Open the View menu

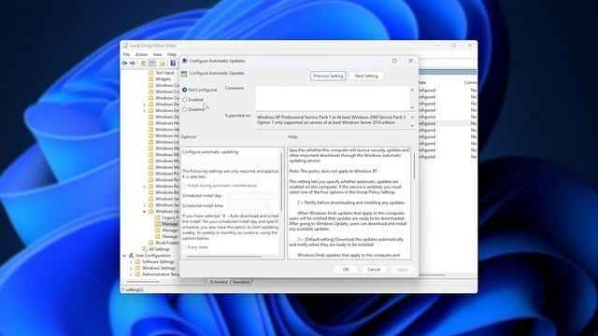coord(158,55)
